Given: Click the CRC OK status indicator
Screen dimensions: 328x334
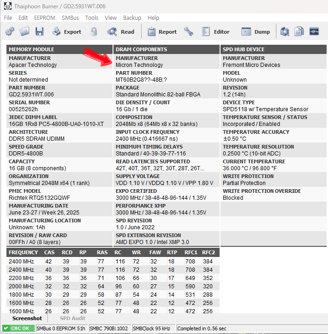Looking at the screenshot, I should pyautogui.click(x=18, y=328).
